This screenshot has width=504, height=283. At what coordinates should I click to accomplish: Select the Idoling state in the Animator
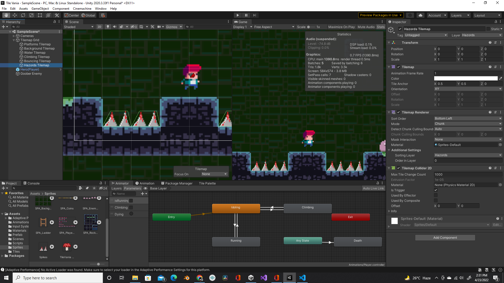[236, 208]
